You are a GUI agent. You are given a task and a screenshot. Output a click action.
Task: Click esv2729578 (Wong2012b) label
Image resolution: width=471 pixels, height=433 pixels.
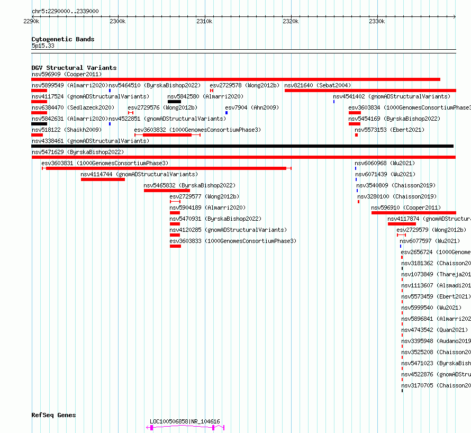[244, 85]
